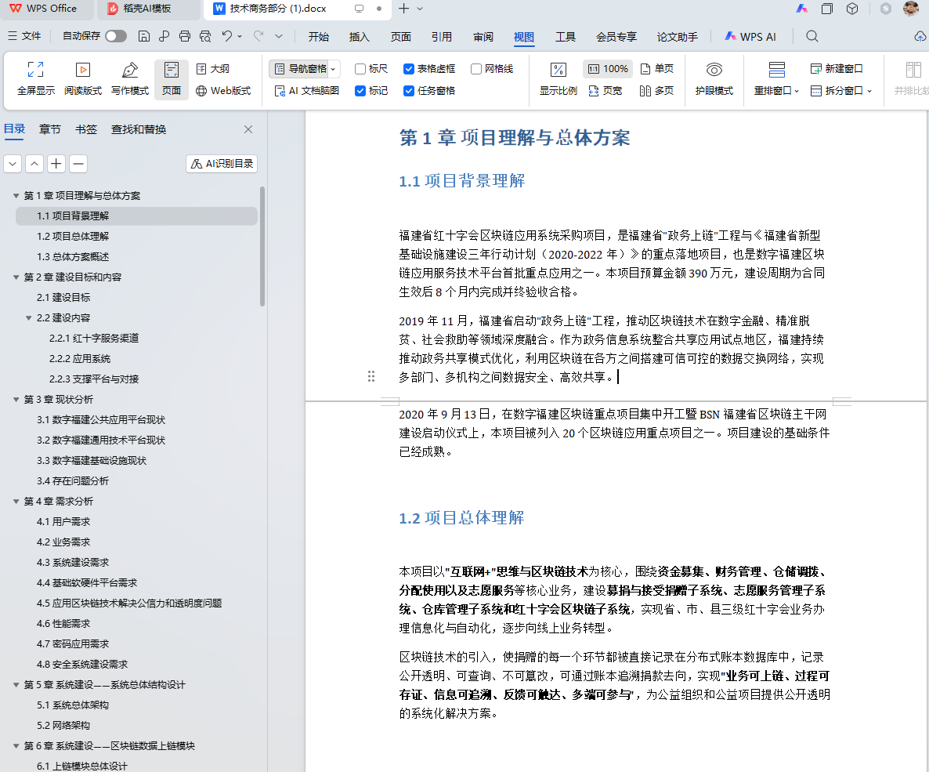Switch to the 开始 ribbon tab

coord(318,37)
